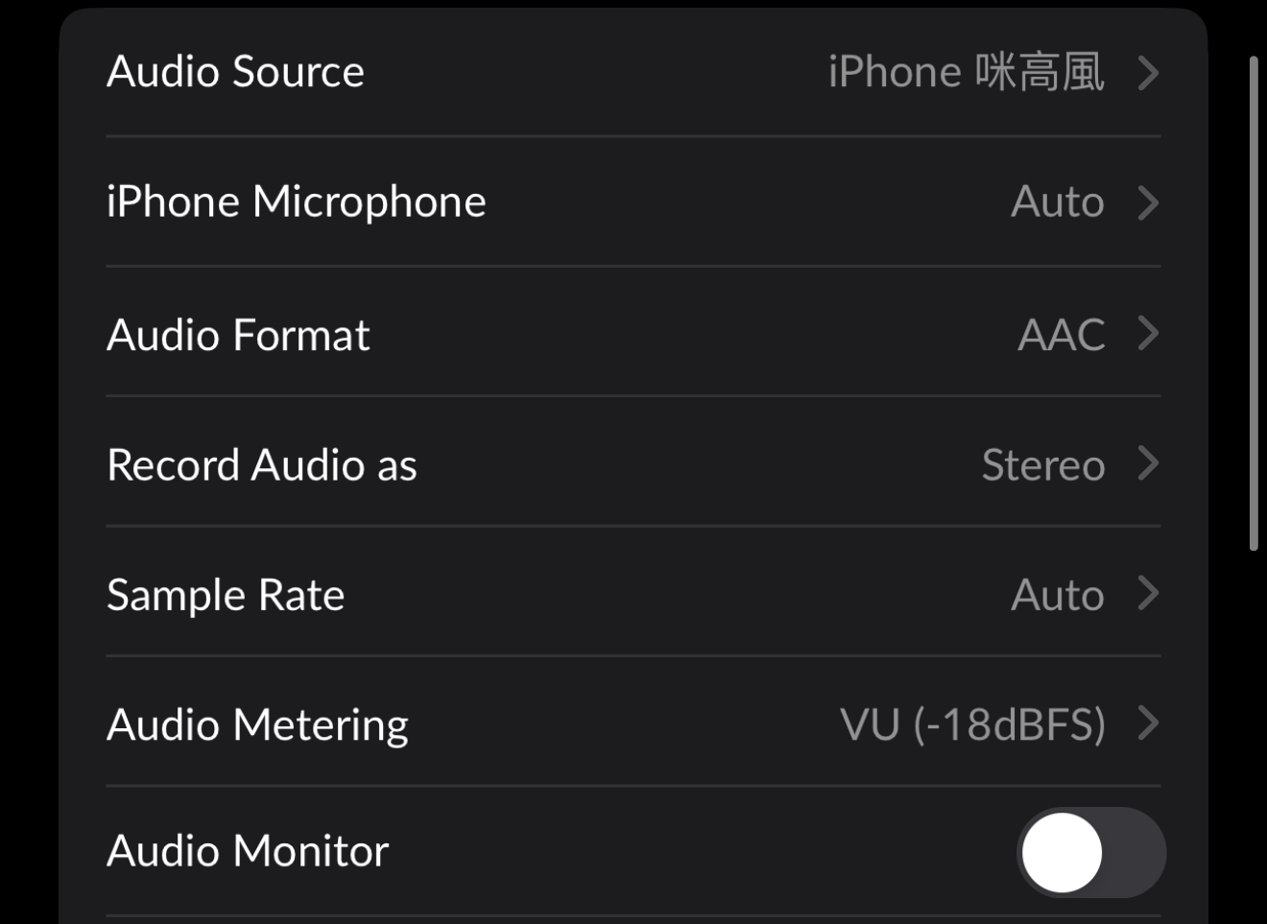
Task: Open the Audio Source setting row
Action: pyautogui.click(x=633, y=72)
